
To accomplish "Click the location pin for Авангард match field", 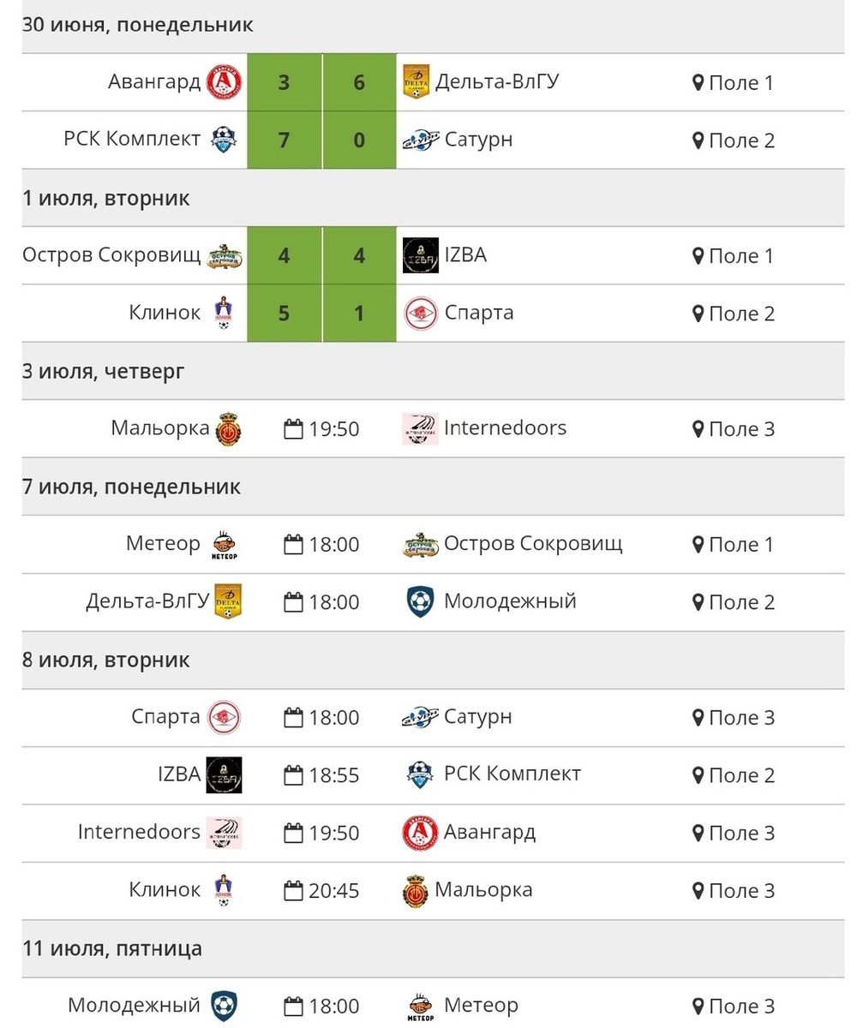I will [x=698, y=83].
